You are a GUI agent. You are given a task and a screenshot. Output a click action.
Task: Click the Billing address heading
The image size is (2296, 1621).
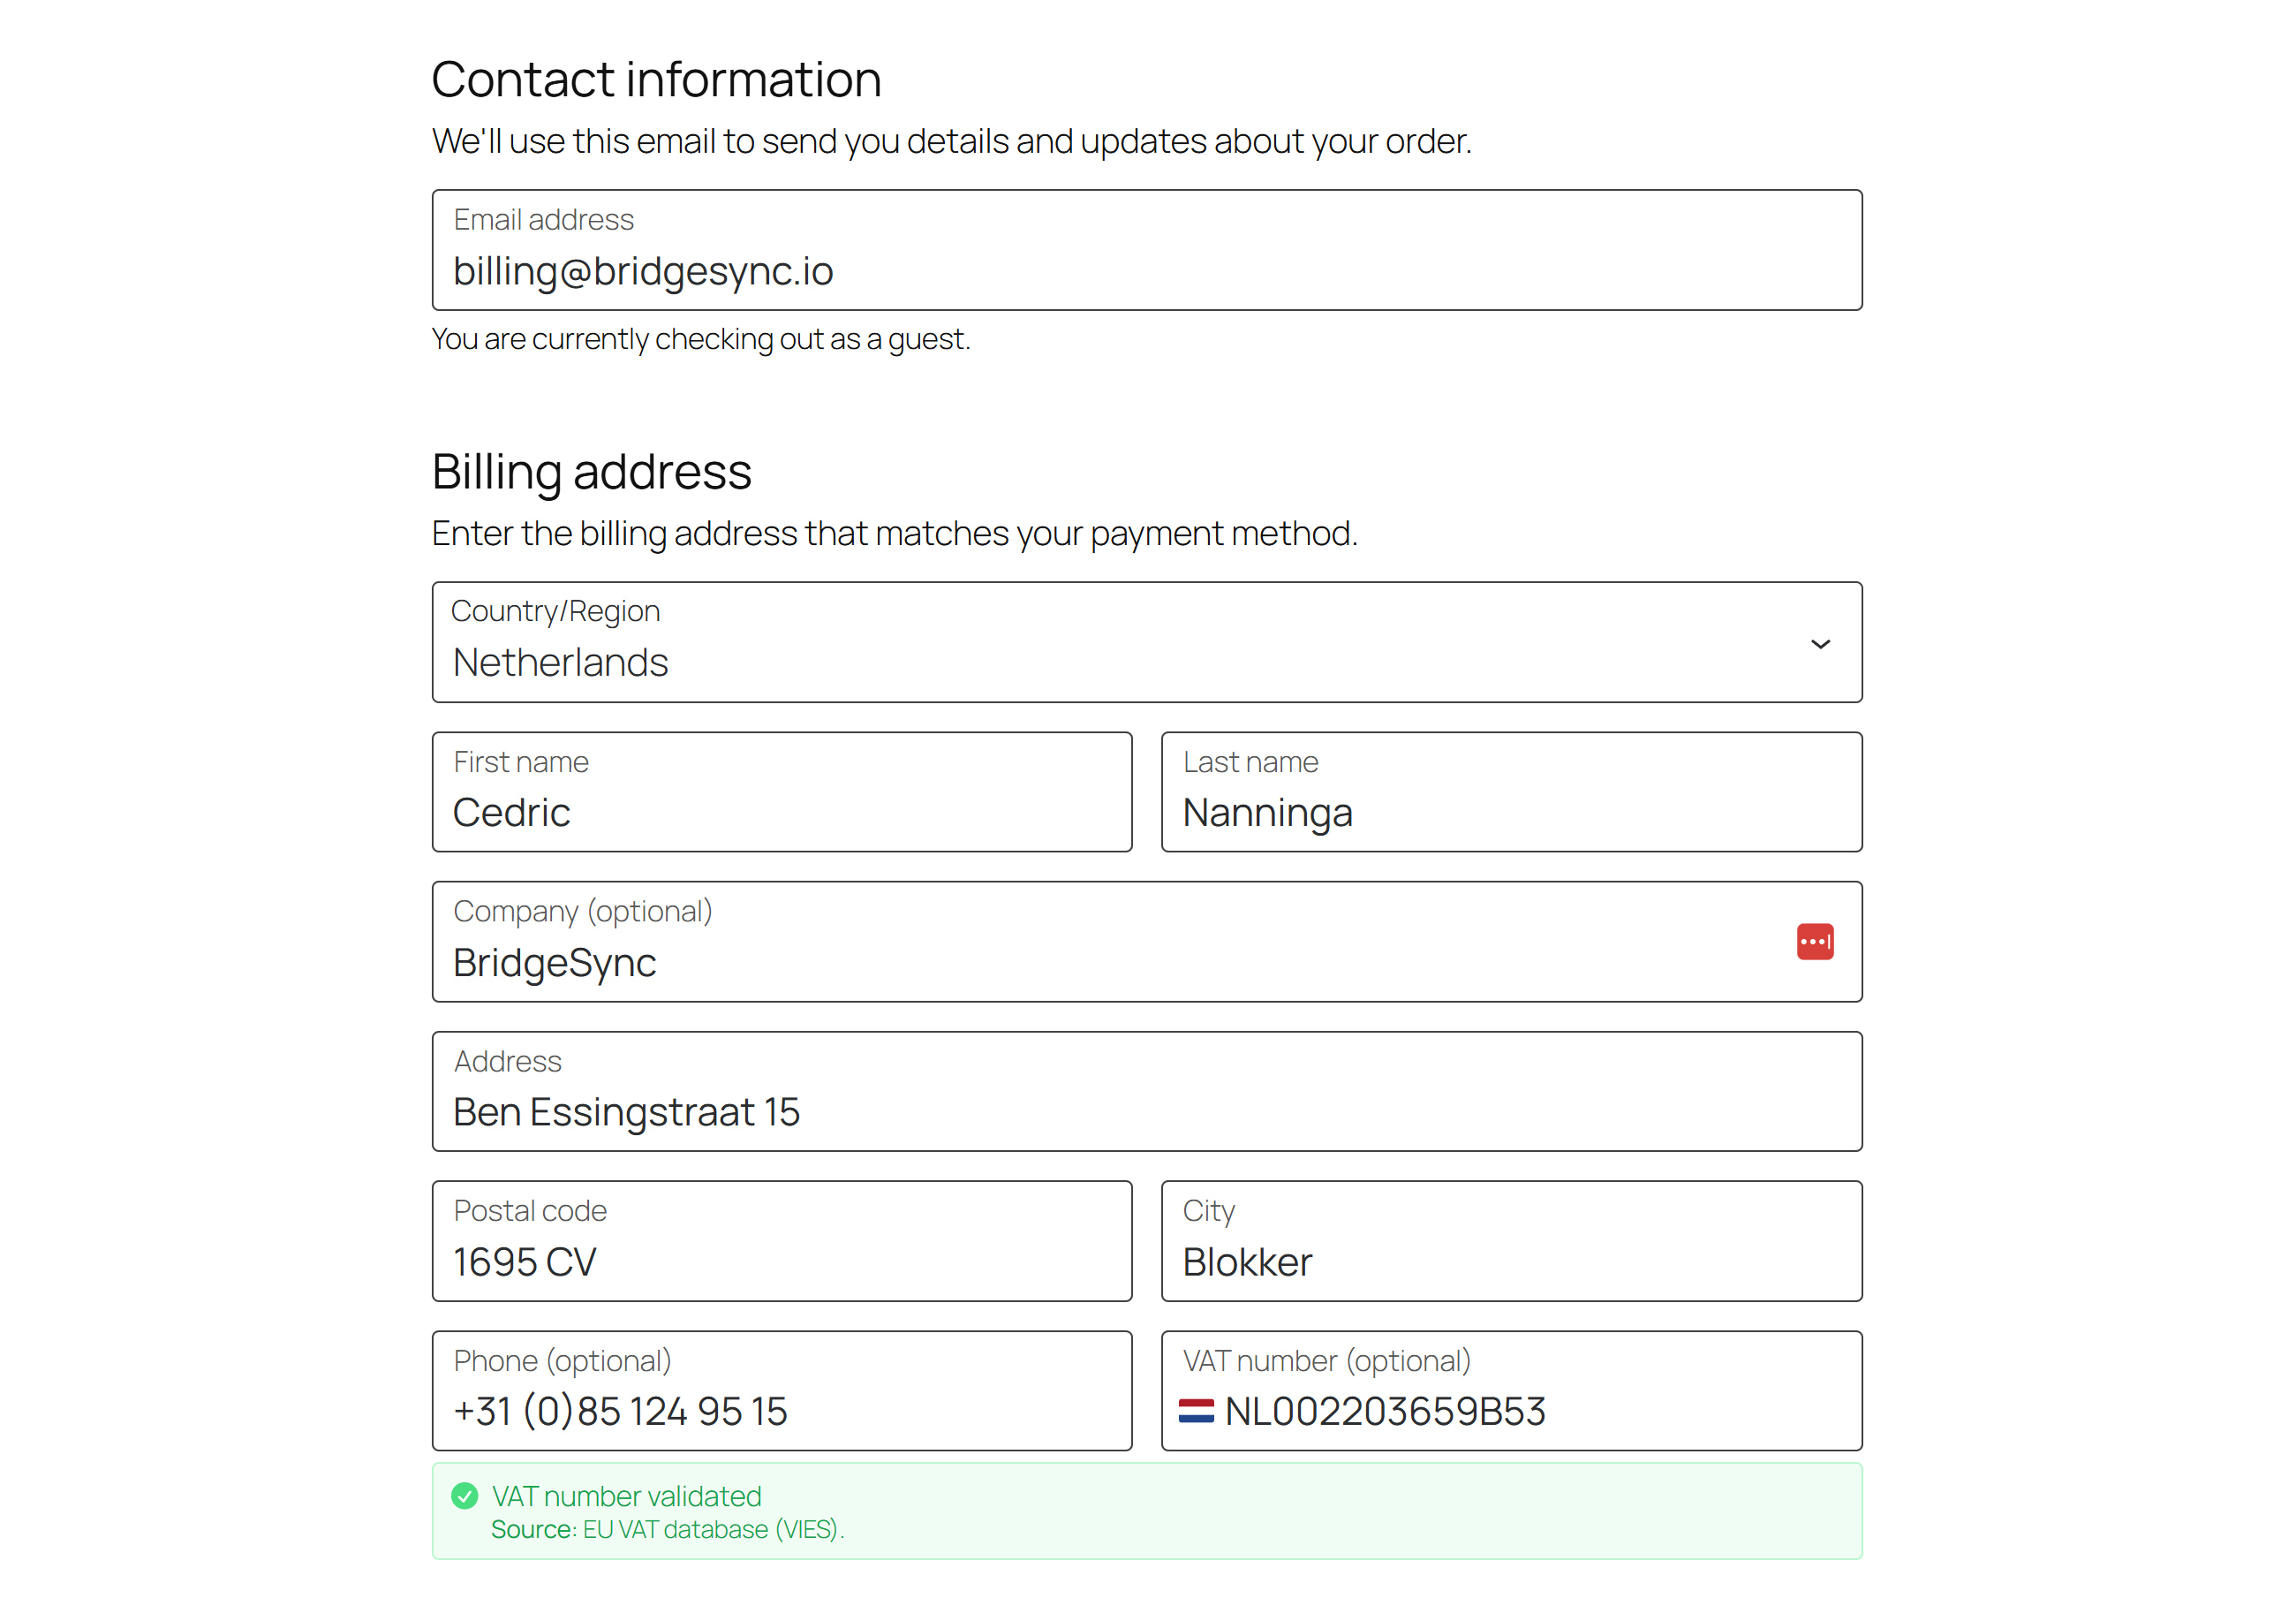[591, 473]
